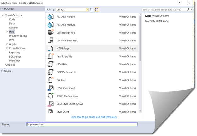
Task: Expand the Web node arrow
Action: tap(7, 32)
